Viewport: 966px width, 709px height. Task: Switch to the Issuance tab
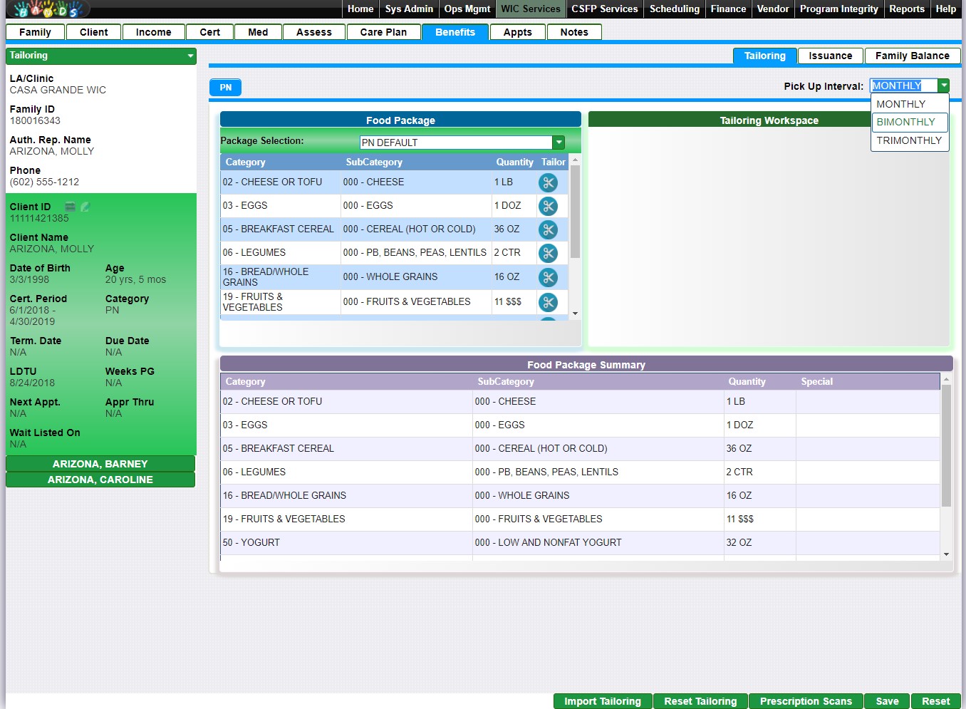pos(830,56)
